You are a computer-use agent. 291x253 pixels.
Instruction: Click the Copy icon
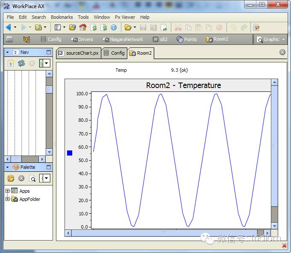tap(188, 27)
